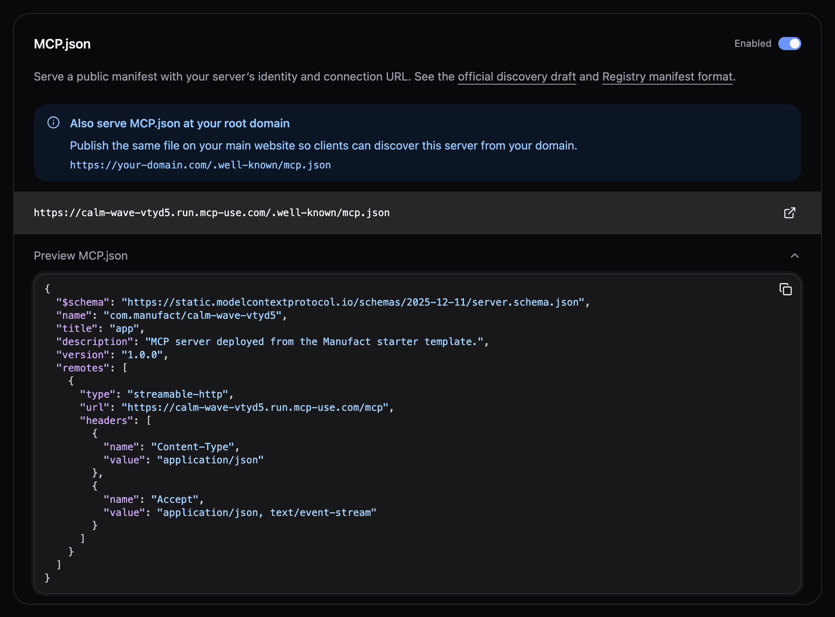Click the "Accept" header name line

(154, 500)
